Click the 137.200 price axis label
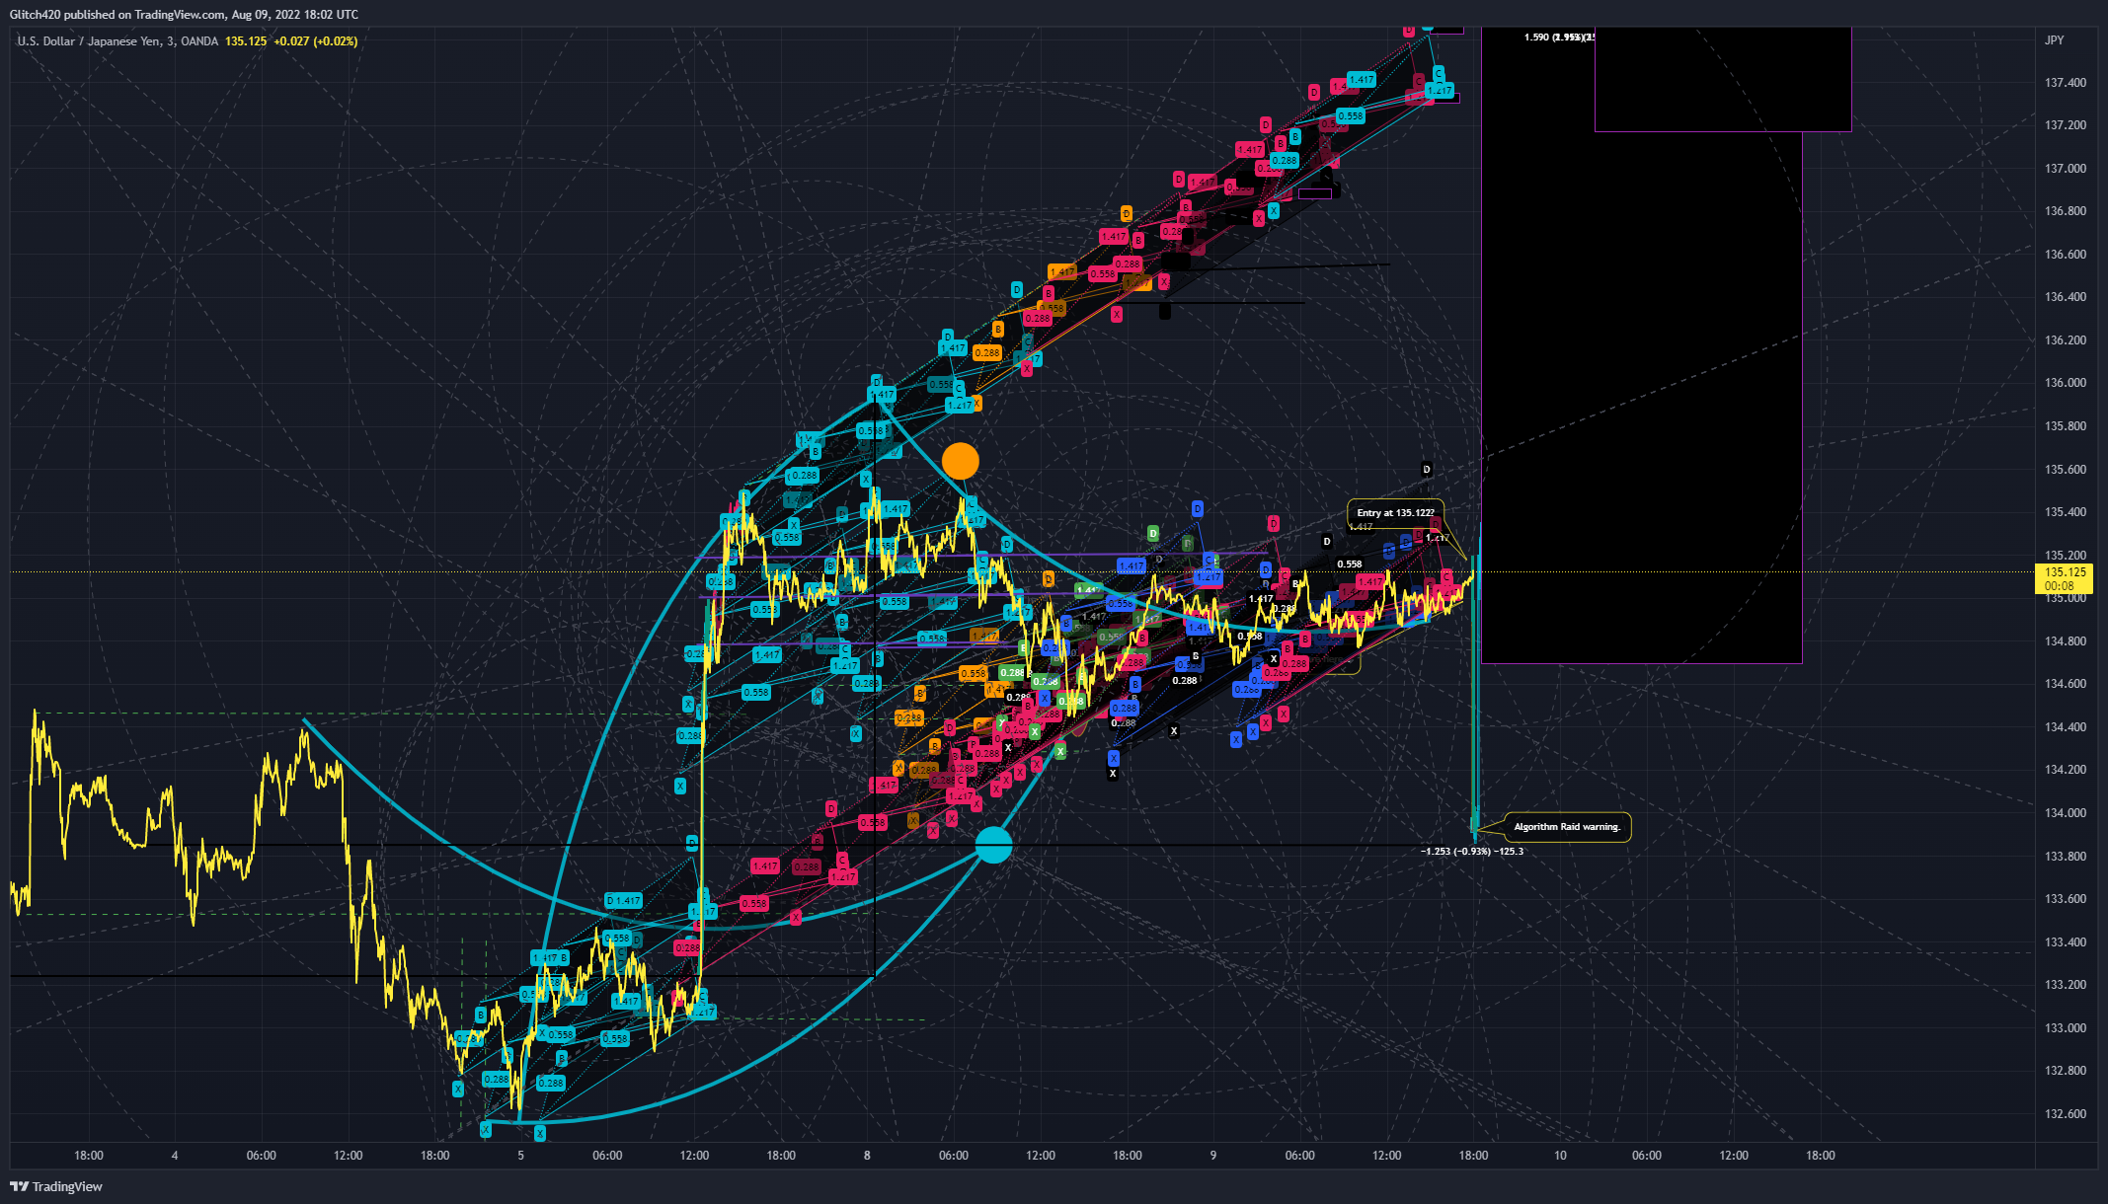The image size is (2108, 1204). tap(2066, 125)
